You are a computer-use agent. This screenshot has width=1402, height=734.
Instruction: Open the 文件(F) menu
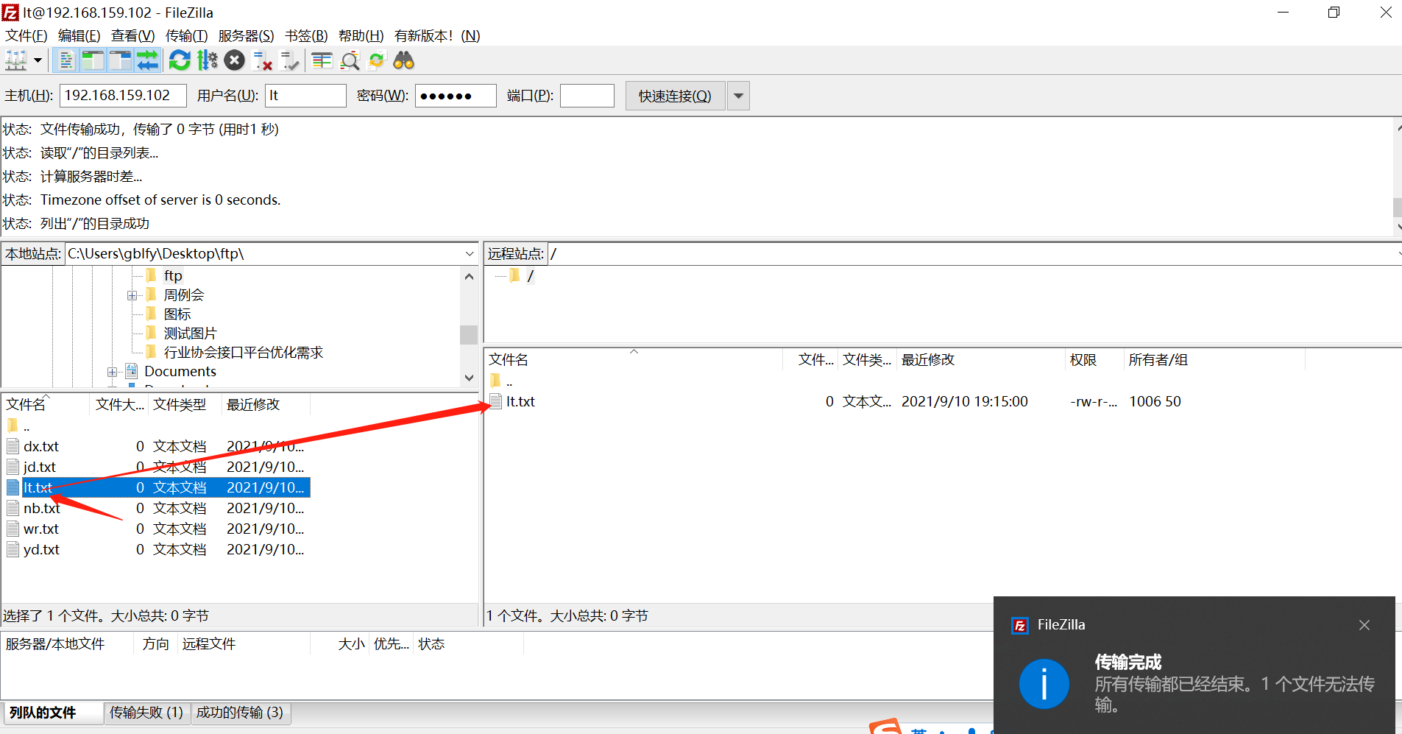pos(26,35)
